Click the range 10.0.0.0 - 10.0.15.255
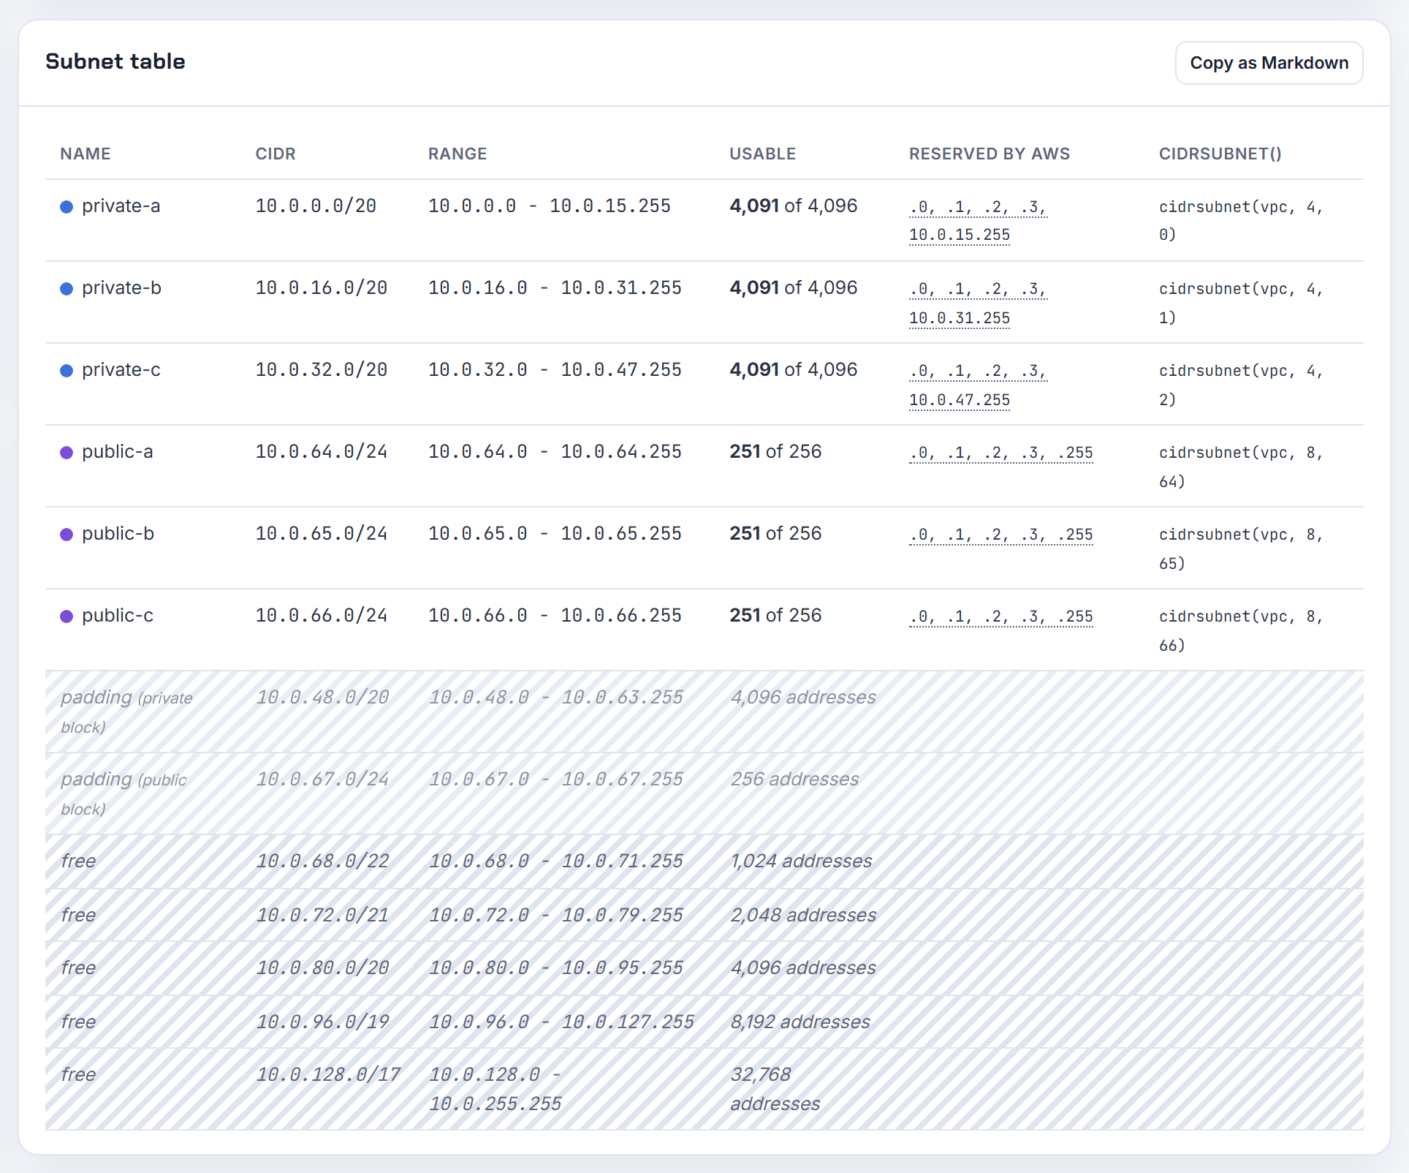This screenshot has height=1173, width=1409. click(550, 206)
